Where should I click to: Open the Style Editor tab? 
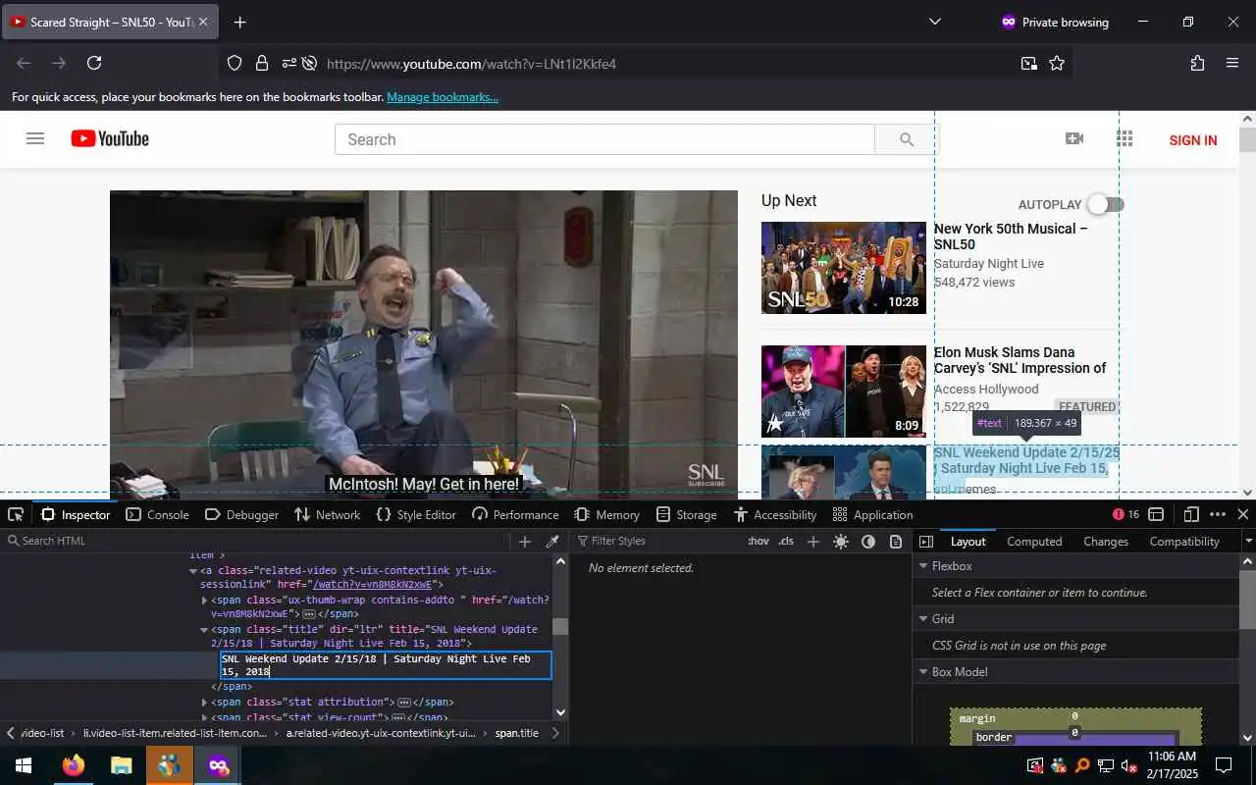click(416, 514)
